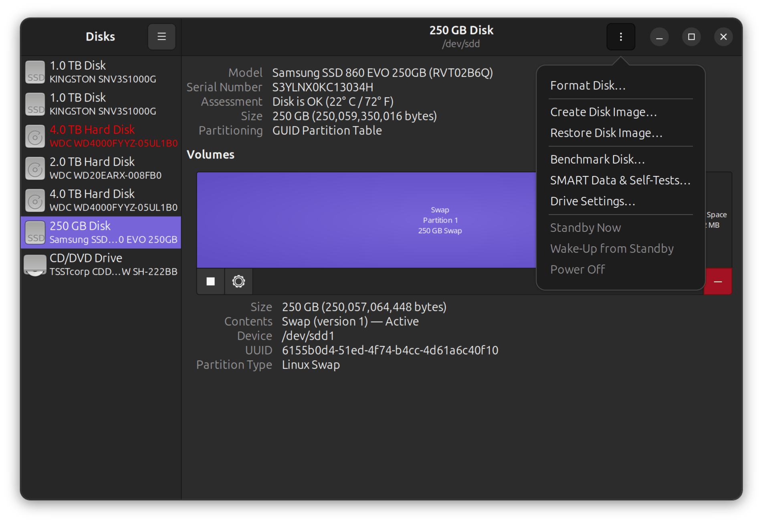Screen dimensions: 763x523
Task: Choose Create Disk Image menu entry
Action: pyautogui.click(x=603, y=112)
